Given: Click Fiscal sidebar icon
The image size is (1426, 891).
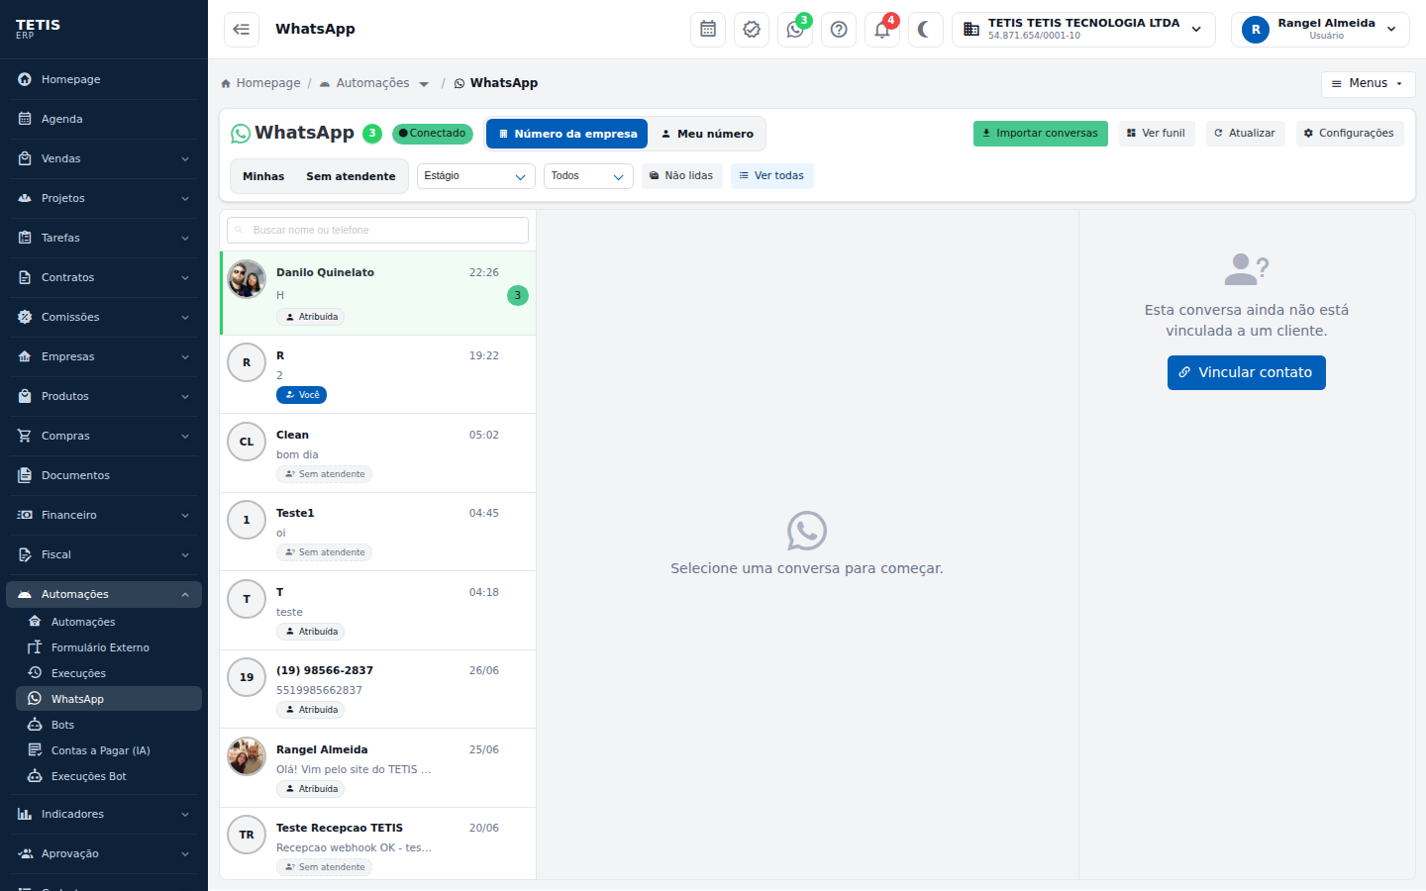Looking at the screenshot, I should [x=25, y=554].
